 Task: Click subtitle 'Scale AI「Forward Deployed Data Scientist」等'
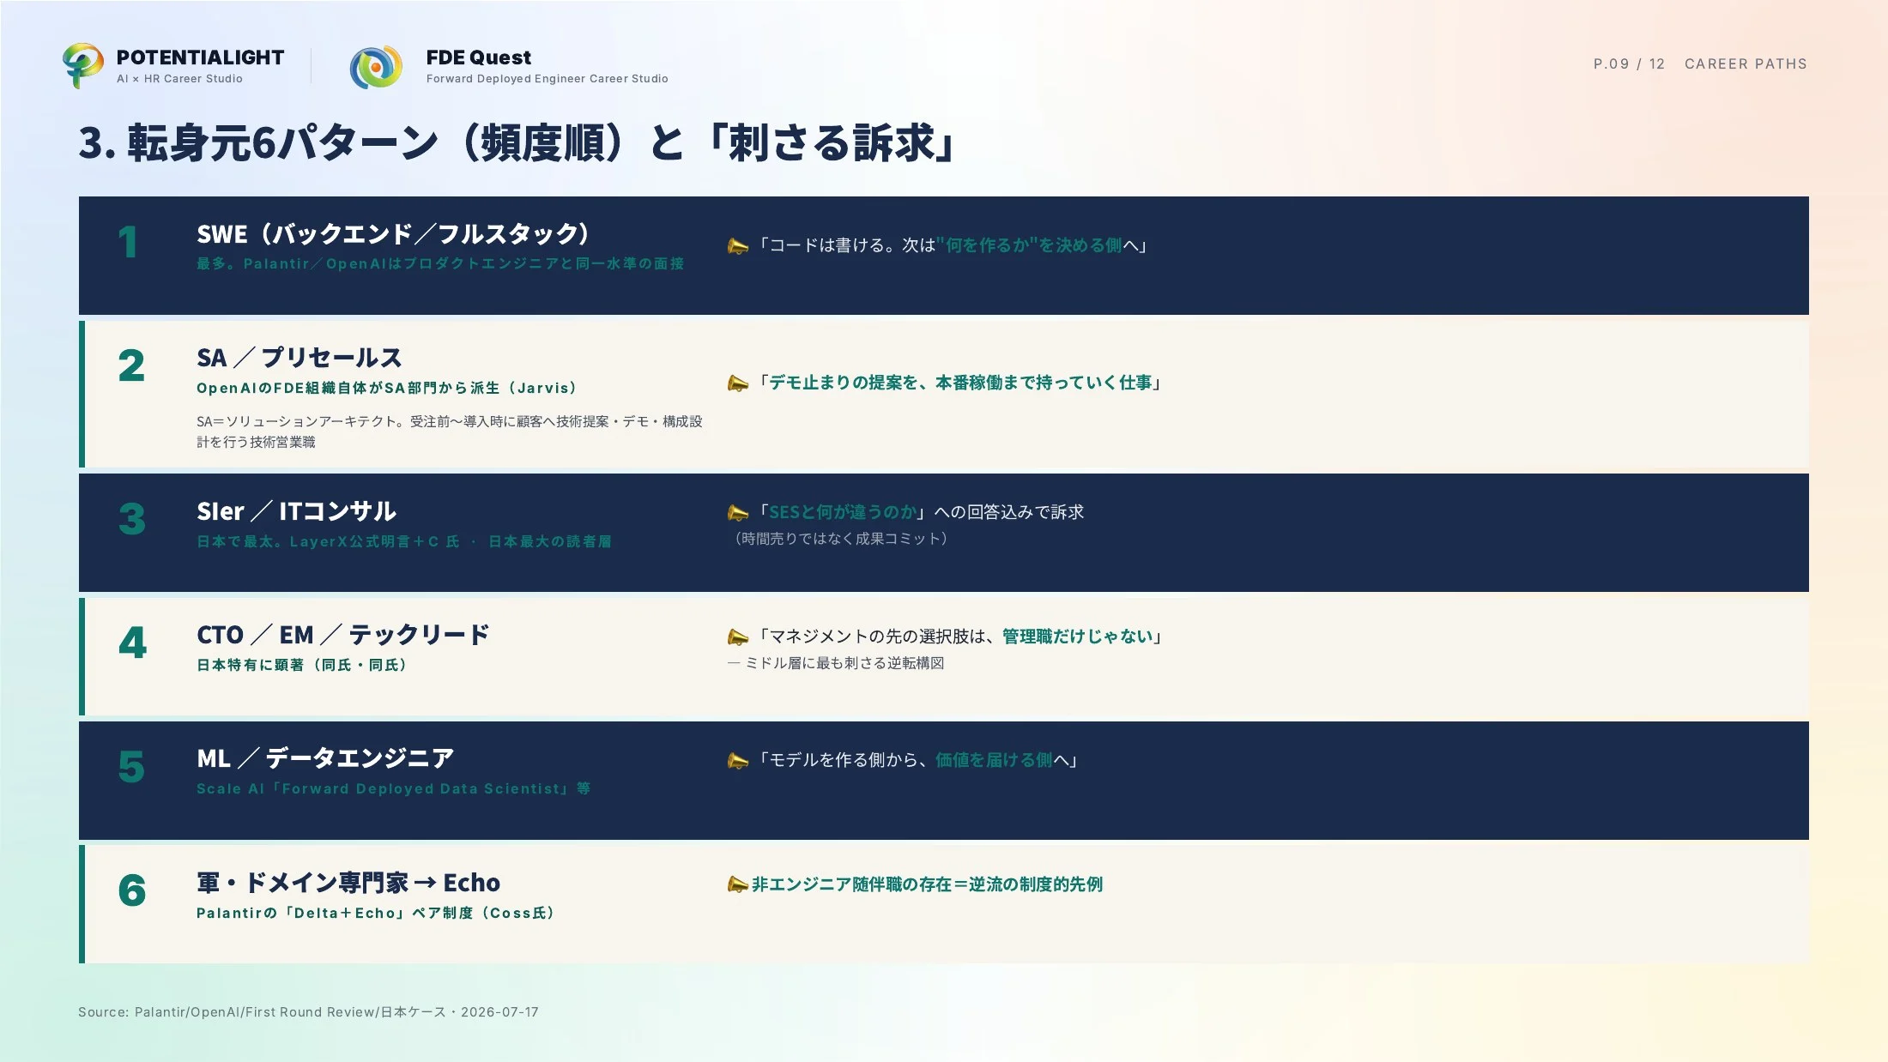[x=393, y=788]
